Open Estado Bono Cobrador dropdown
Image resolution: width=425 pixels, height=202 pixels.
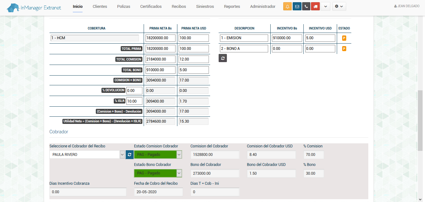(x=158, y=173)
